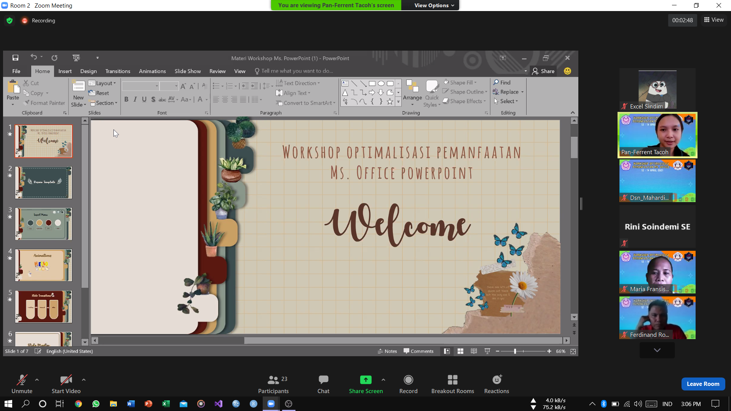Toggle Underline formatting

tap(144, 99)
